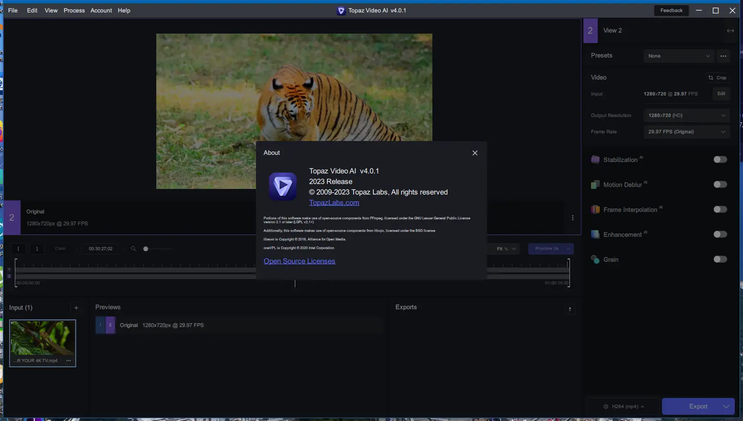Click the View 2 swap arrows icon
This screenshot has height=421, width=743.
pyautogui.click(x=730, y=31)
